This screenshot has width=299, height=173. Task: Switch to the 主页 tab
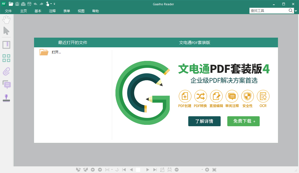tap(24, 11)
